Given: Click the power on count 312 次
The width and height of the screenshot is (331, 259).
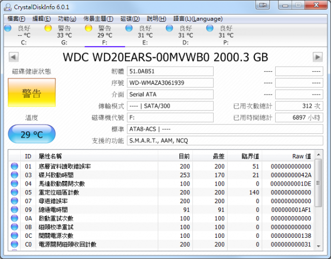Looking at the screenshot, I should (x=299, y=106).
